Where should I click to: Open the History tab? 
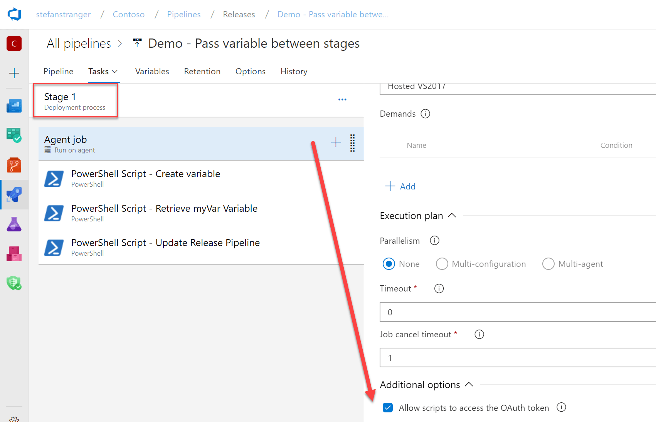pos(294,71)
